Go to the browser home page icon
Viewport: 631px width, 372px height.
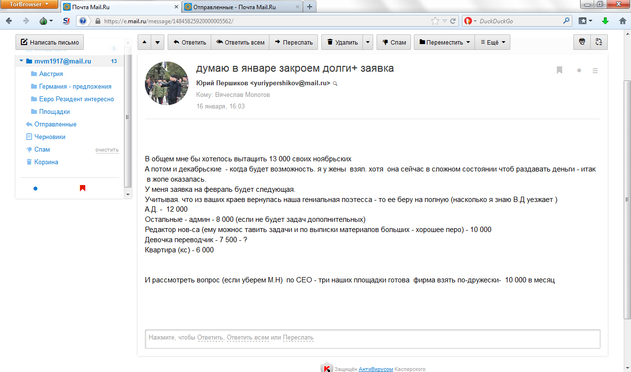click(623, 21)
